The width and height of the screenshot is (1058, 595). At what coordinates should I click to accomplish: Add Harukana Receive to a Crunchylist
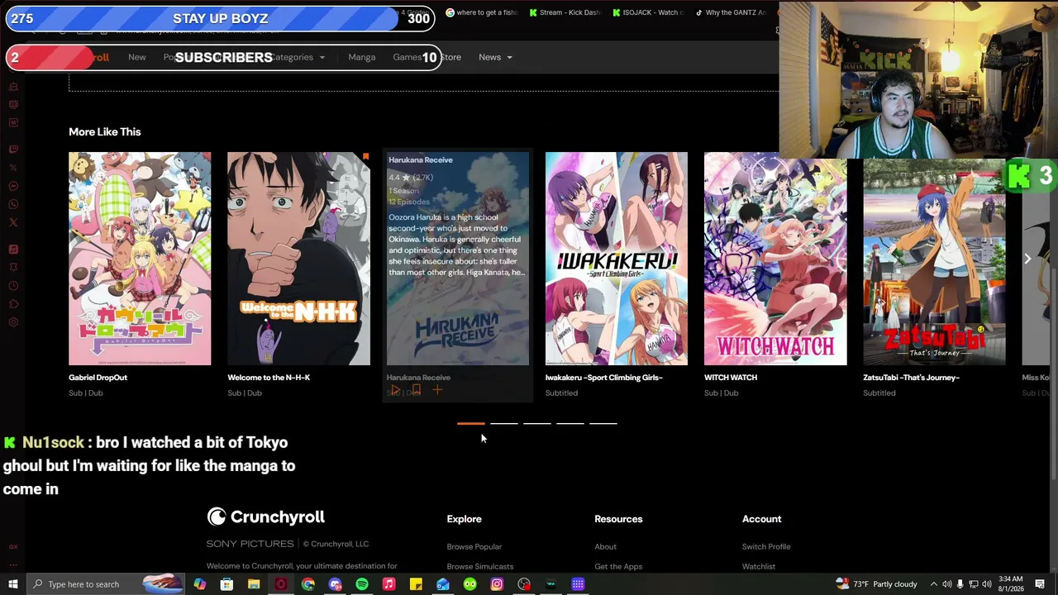pos(437,390)
